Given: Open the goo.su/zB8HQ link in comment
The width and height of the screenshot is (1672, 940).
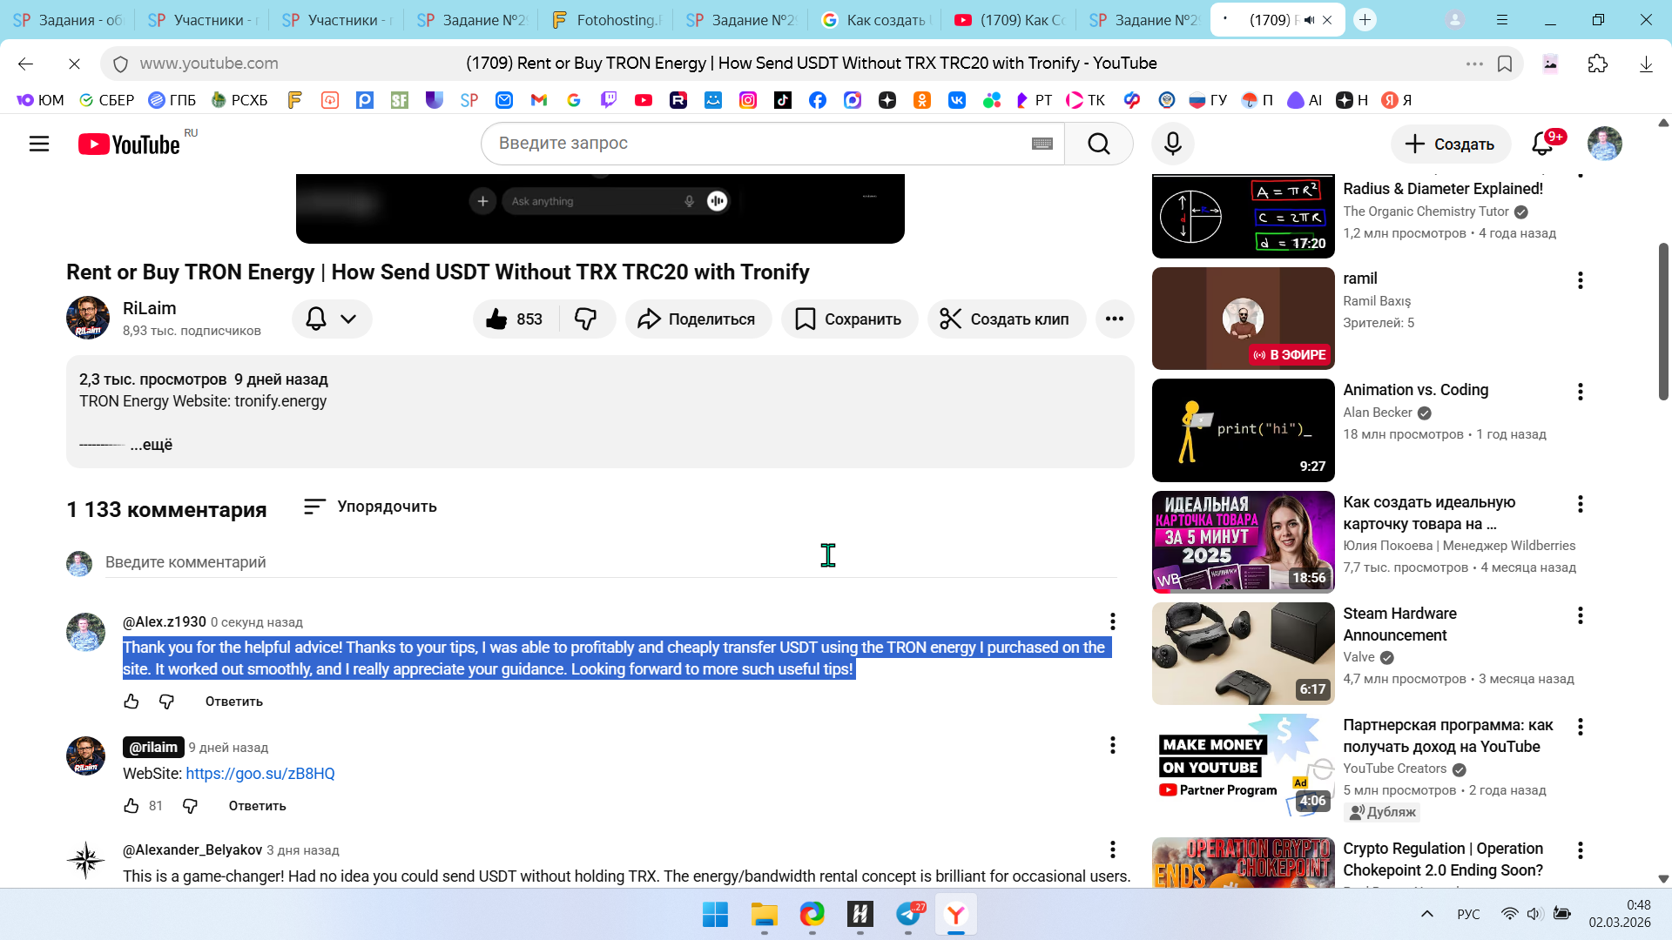Looking at the screenshot, I should 260,774.
